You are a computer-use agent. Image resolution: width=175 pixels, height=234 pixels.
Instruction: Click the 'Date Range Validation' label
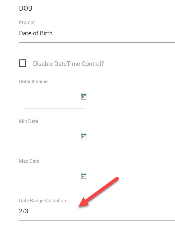pos(43,201)
